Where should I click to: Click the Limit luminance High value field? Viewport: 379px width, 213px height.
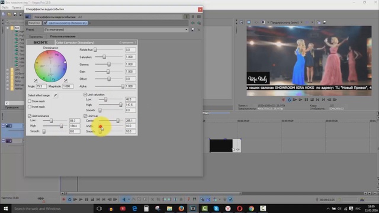tap(75, 126)
